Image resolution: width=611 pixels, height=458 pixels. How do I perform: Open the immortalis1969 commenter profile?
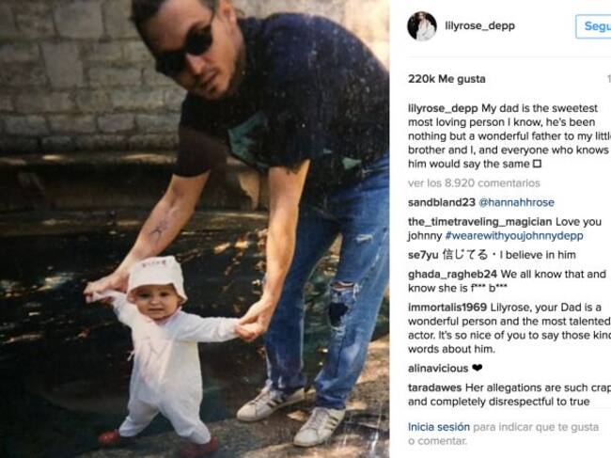[446, 308]
